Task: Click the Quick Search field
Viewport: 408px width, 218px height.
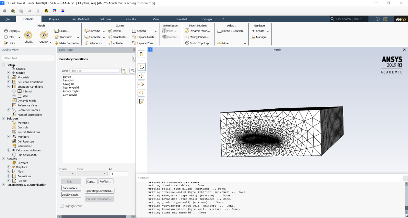Action: click(349, 19)
